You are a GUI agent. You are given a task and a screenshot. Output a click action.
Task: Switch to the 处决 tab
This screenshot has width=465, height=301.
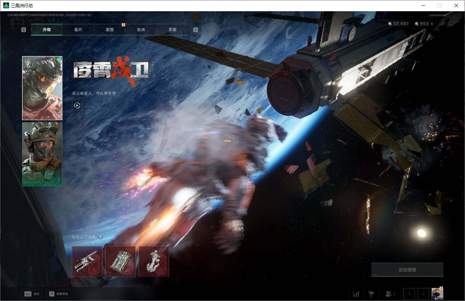tap(141, 30)
